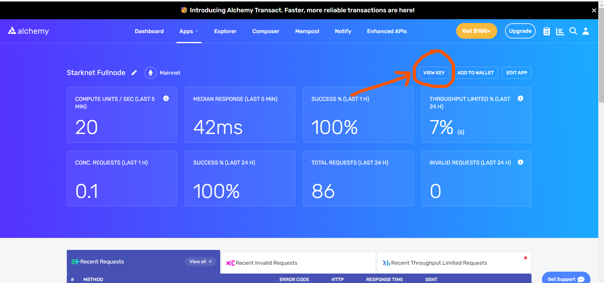Image resolution: width=604 pixels, height=283 pixels.
Task: Show info for Compute Units / Sec
Action: coord(166,98)
